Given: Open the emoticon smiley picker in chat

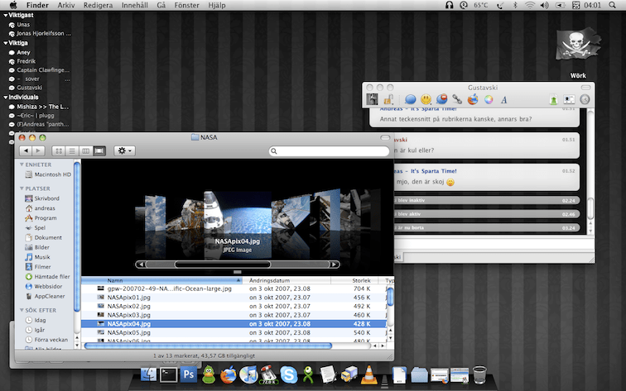Looking at the screenshot, I should [425, 100].
